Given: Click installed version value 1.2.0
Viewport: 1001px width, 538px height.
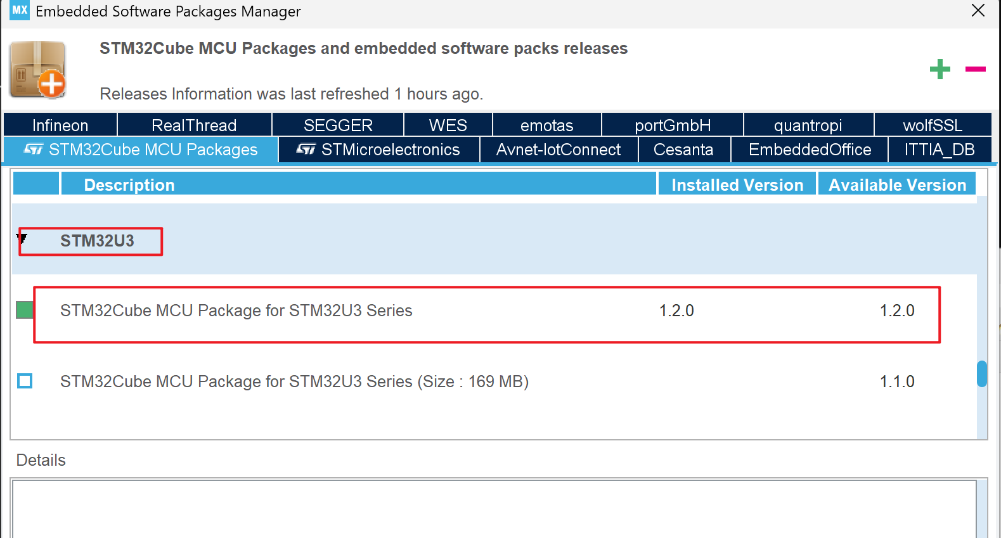Looking at the screenshot, I should (676, 311).
